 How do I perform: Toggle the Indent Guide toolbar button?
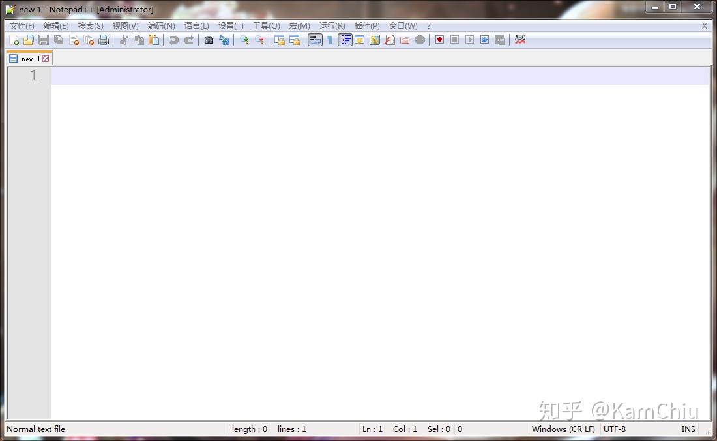point(345,40)
